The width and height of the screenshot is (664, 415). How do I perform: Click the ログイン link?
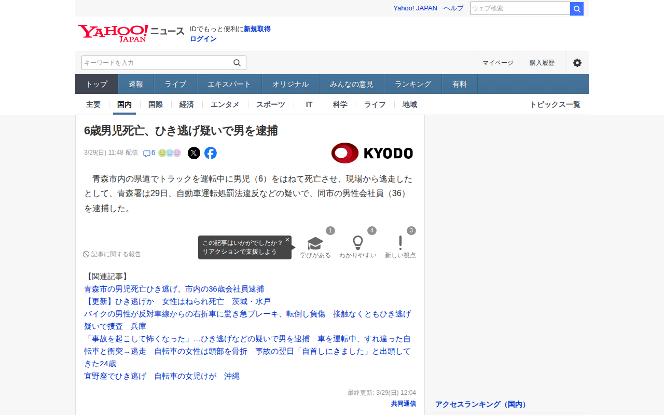[203, 39]
